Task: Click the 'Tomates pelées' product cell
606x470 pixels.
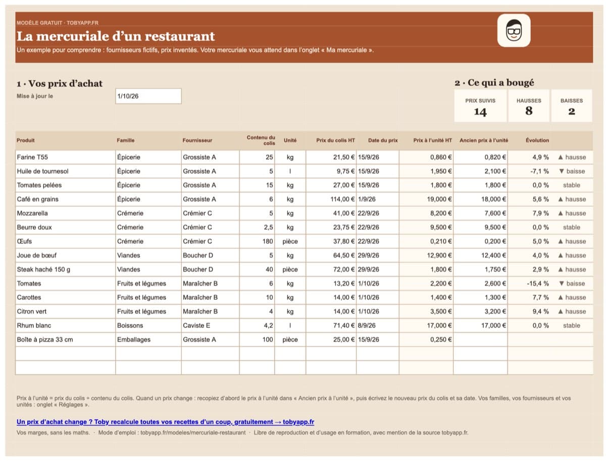Action: point(66,185)
